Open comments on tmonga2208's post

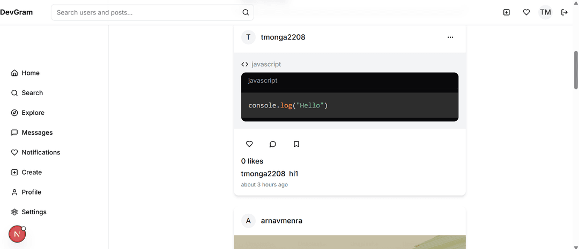[273, 144]
